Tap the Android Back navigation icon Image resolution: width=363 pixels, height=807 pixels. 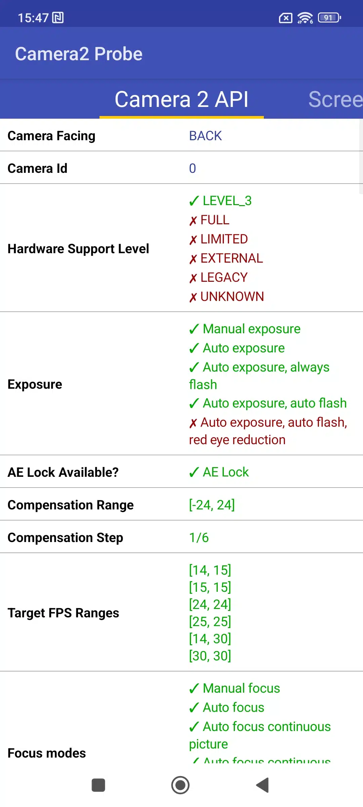(263, 785)
